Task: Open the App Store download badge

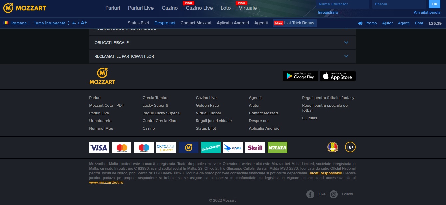Action: tap(338, 76)
